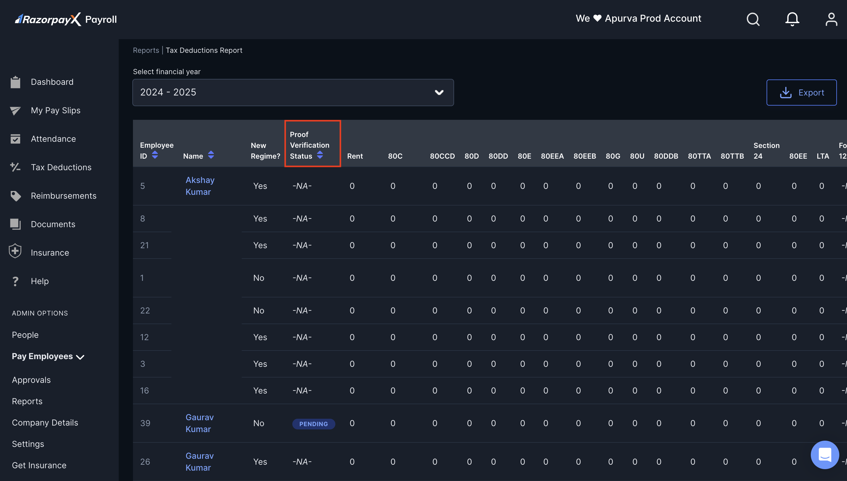Open Documents section
Viewport: 847px width, 481px height.
(53, 223)
